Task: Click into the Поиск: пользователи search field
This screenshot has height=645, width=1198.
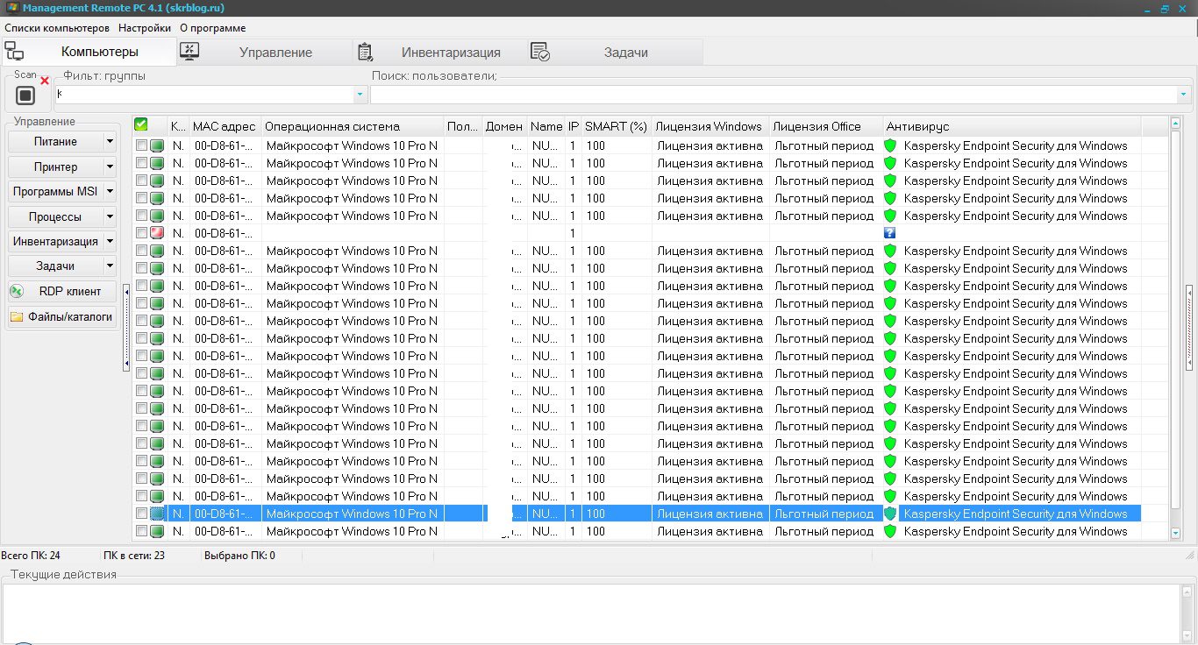Action: click(774, 94)
